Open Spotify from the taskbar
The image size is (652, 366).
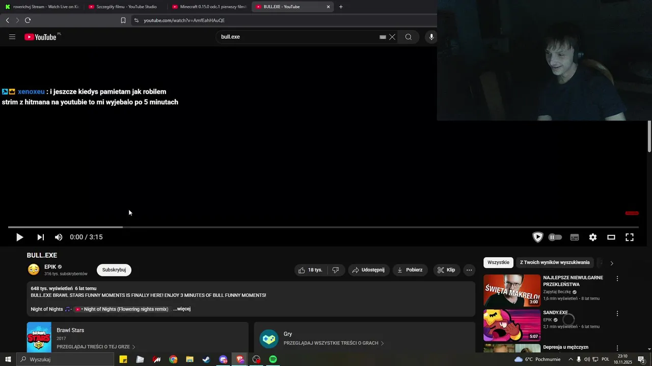coord(273,359)
